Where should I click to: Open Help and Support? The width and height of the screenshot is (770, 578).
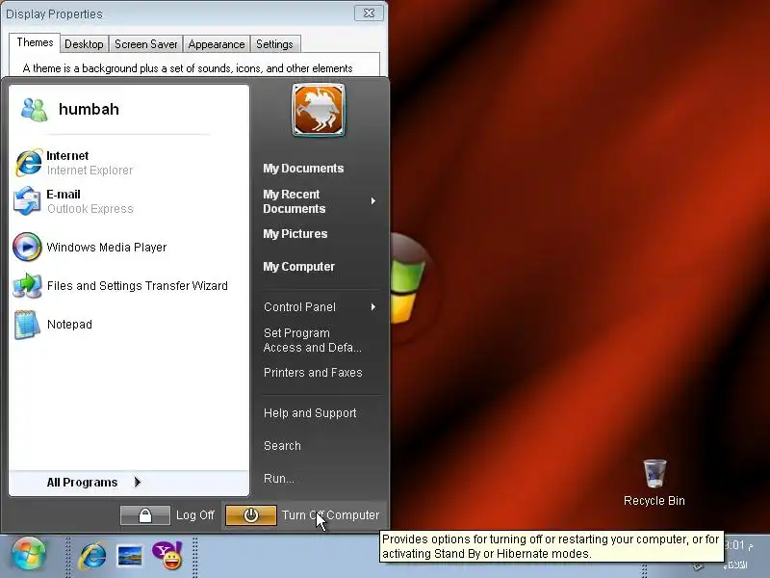coord(310,413)
